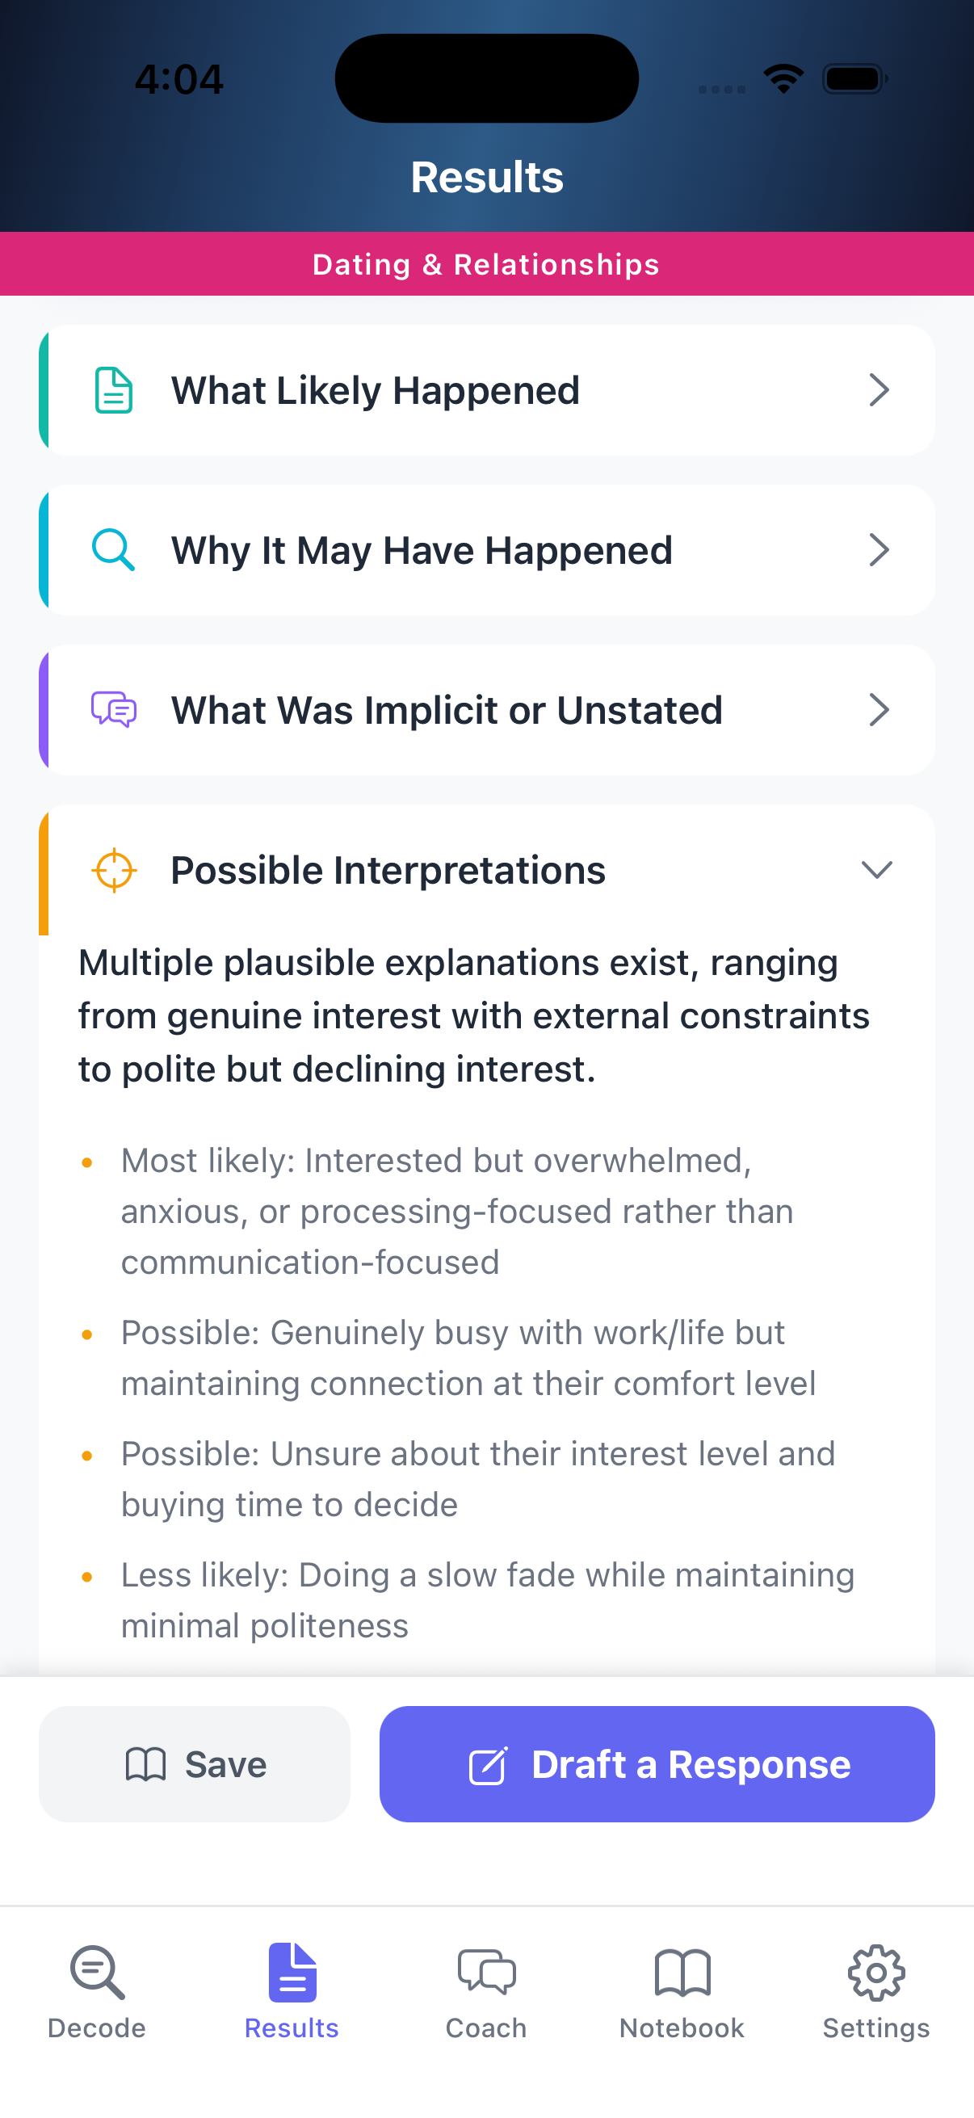Click the chat bubbles icon for What Was Implicit
974x2118 pixels.
click(x=112, y=708)
